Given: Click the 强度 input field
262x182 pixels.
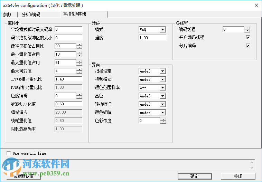Looking at the screenshot, I should [x=152, y=38].
